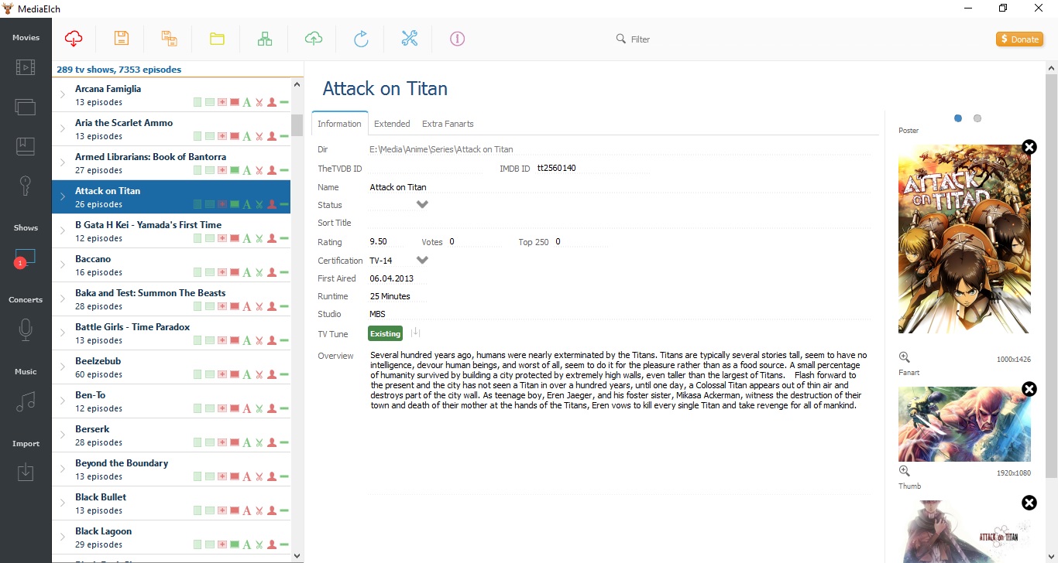The height and width of the screenshot is (563, 1058).
Task: Remove the Poster image with its X button
Action: [x=1029, y=147]
